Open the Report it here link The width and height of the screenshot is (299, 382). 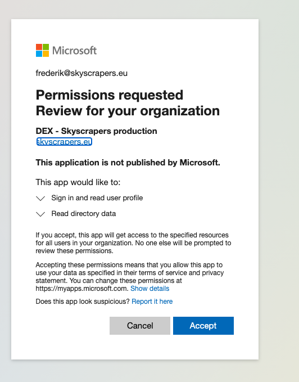pos(152,302)
